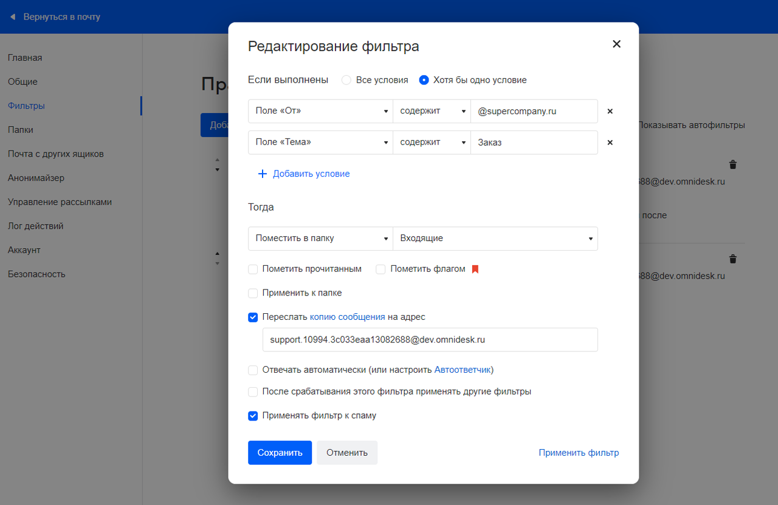Image resolution: width=778 pixels, height=505 pixels.
Task: Open Лог действий in the sidebar
Action: [x=36, y=226]
